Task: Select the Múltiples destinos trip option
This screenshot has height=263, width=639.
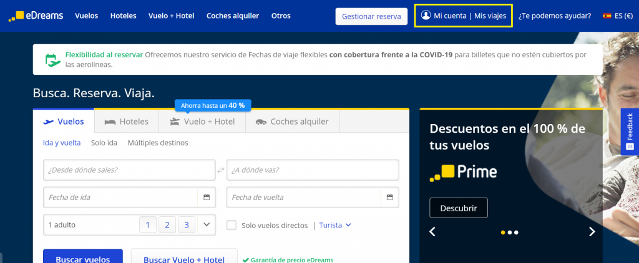Action: coord(158,143)
